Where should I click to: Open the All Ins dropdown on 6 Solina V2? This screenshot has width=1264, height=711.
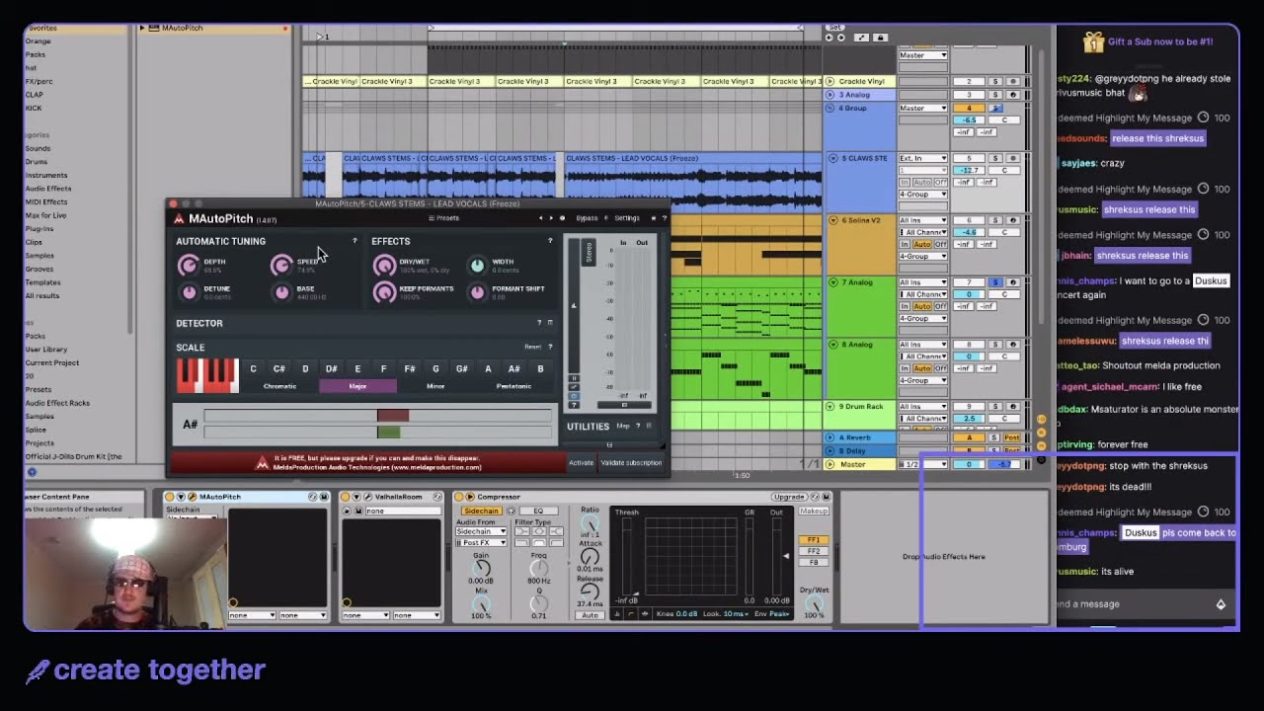(923, 220)
